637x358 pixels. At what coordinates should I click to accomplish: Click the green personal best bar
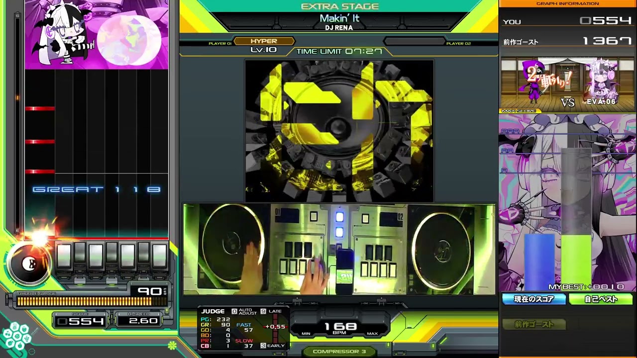[576, 263]
